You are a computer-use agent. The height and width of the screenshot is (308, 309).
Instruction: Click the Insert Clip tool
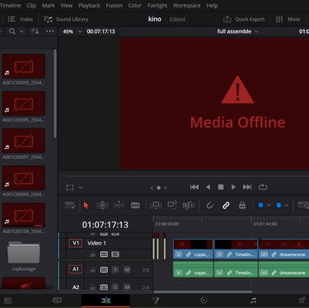[x=156, y=205]
